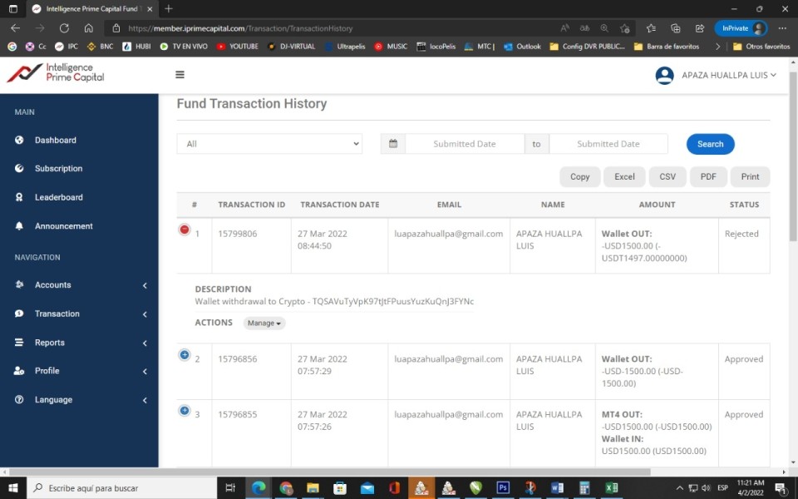Screen dimensions: 798x499
Task: Click the blue Search button
Action: (x=710, y=144)
